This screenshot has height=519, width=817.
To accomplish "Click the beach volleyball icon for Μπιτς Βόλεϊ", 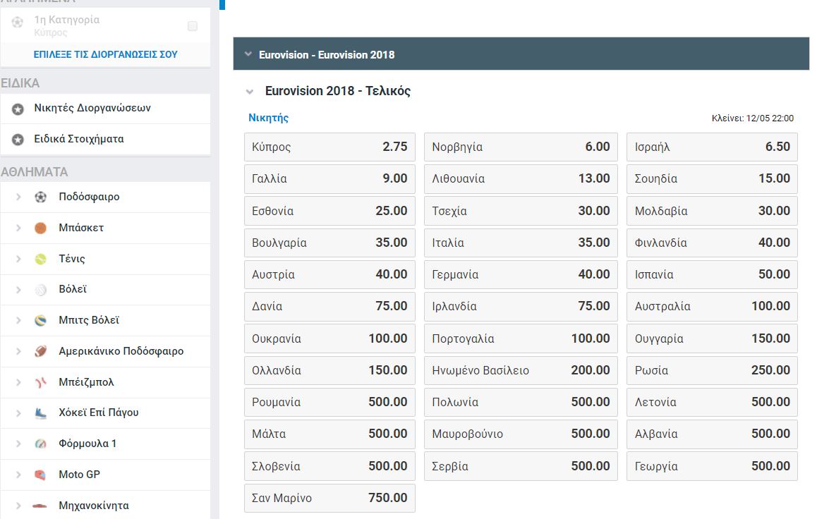I will 41,321.
